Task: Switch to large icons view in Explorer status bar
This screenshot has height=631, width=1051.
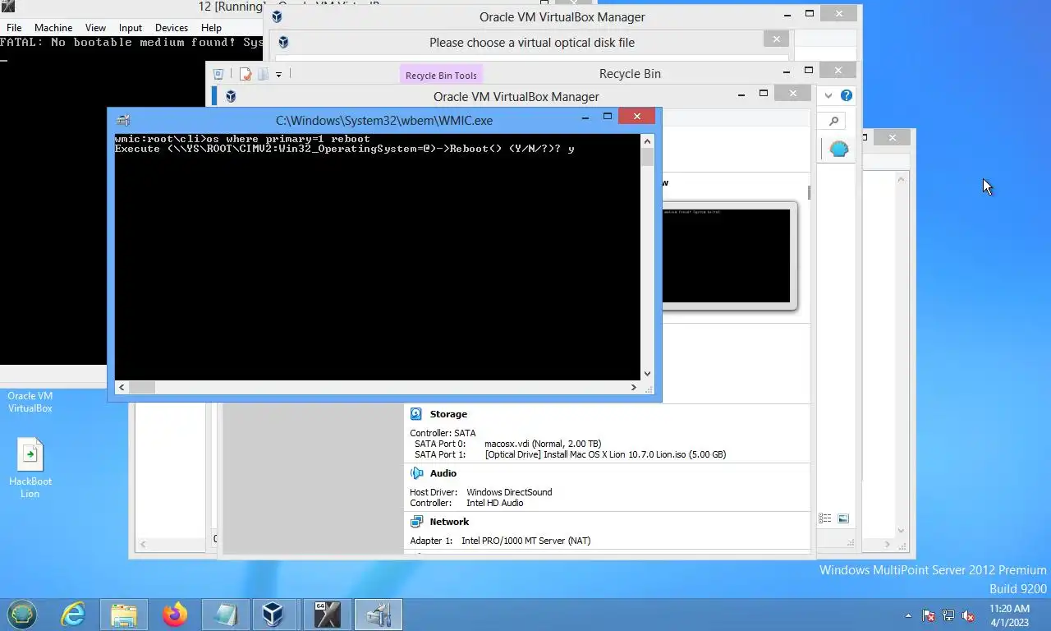Action: 843,518
